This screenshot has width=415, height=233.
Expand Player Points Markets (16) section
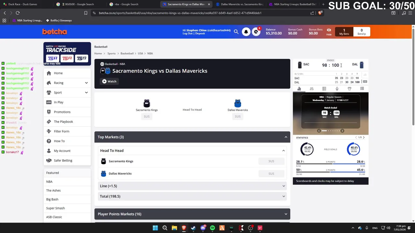click(x=192, y=214)
